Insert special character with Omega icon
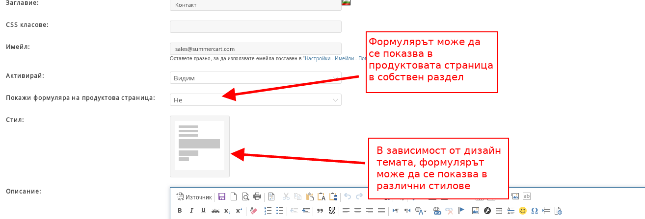Image resolution: width=645 pixels, height=219 pixels. tap(535, 211)
